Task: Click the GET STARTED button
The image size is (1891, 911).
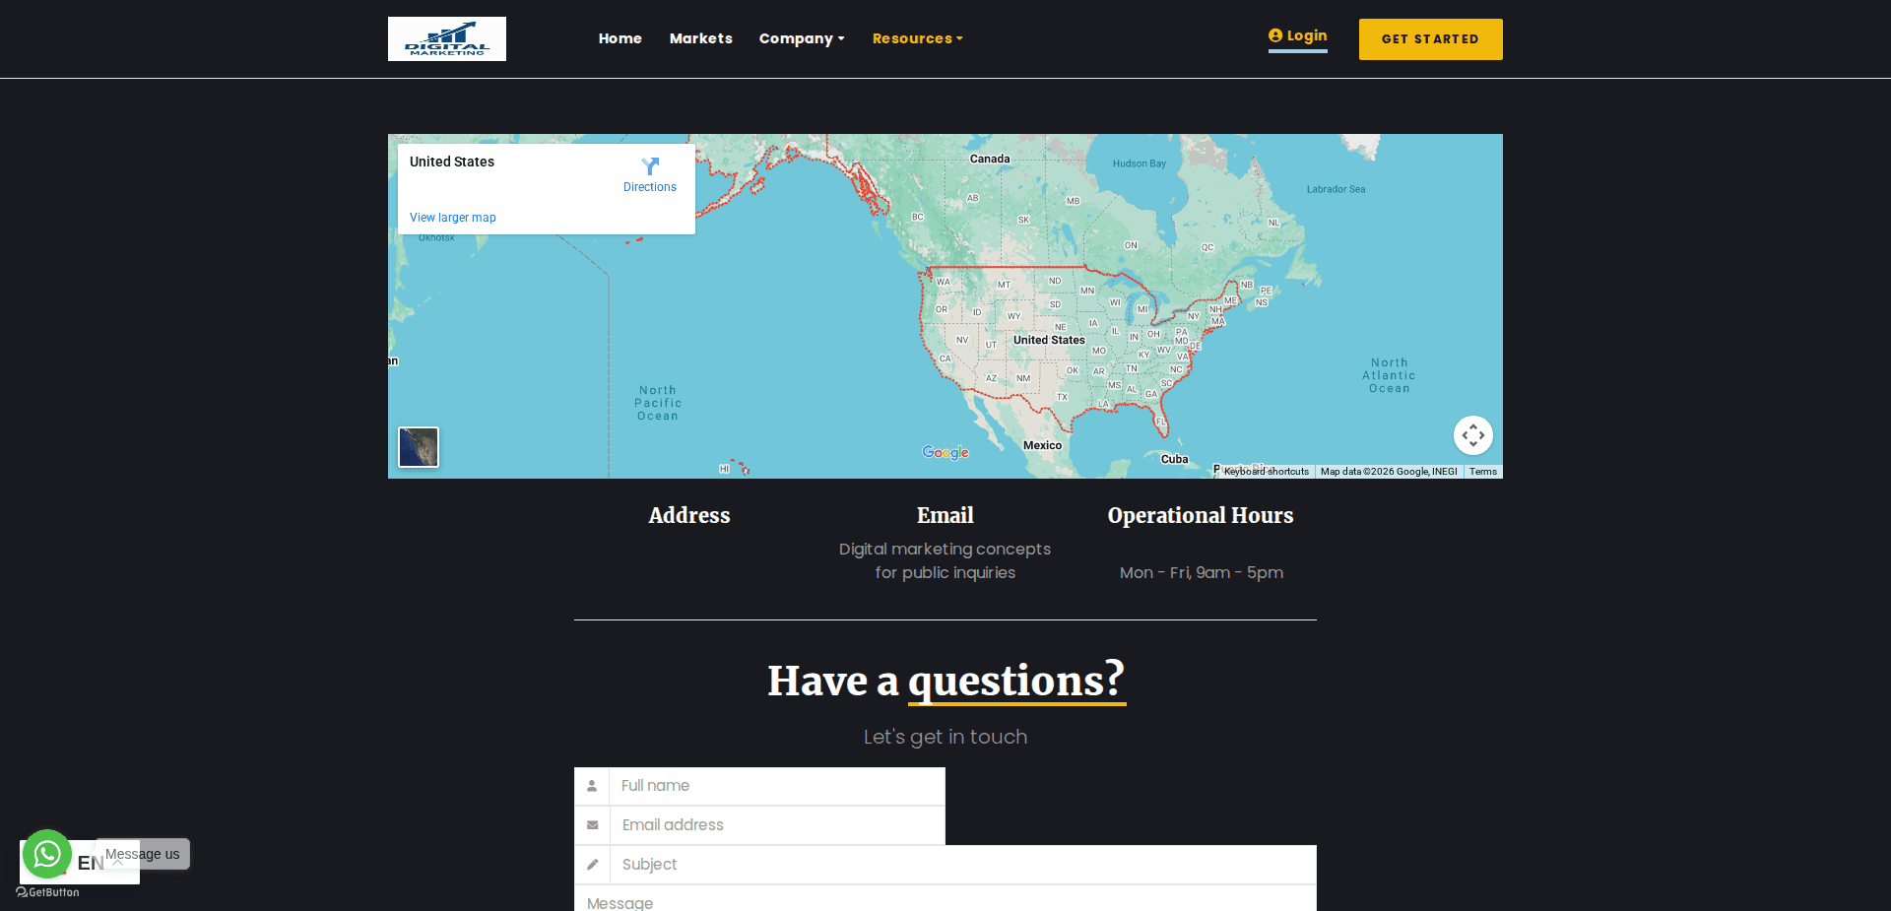Action: coord(1430,39)
